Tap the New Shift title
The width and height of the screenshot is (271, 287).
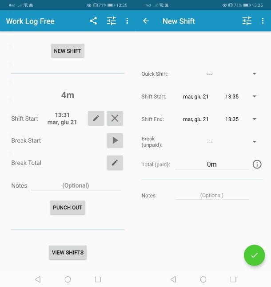[179, 21]
